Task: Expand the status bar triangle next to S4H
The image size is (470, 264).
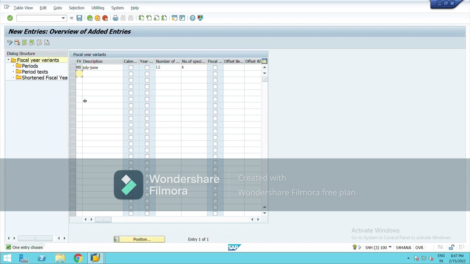Action: (360, 247)
